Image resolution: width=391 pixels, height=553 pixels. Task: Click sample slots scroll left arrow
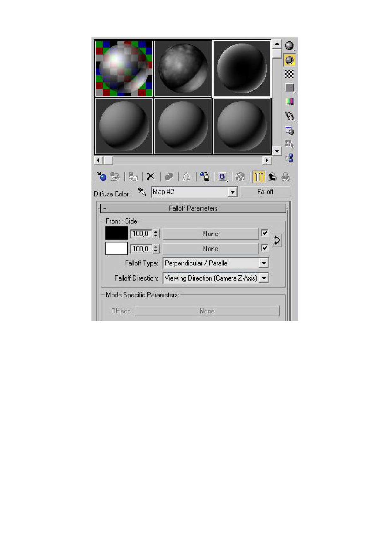98,160
